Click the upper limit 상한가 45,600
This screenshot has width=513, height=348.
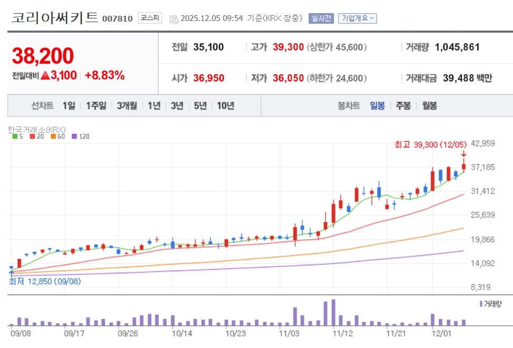pos(337,47)
